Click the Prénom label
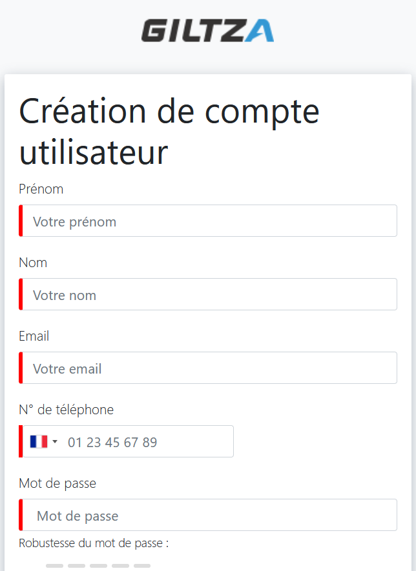Image resolution: width=416 pixels, height=571 pixels. pos(41,189)
